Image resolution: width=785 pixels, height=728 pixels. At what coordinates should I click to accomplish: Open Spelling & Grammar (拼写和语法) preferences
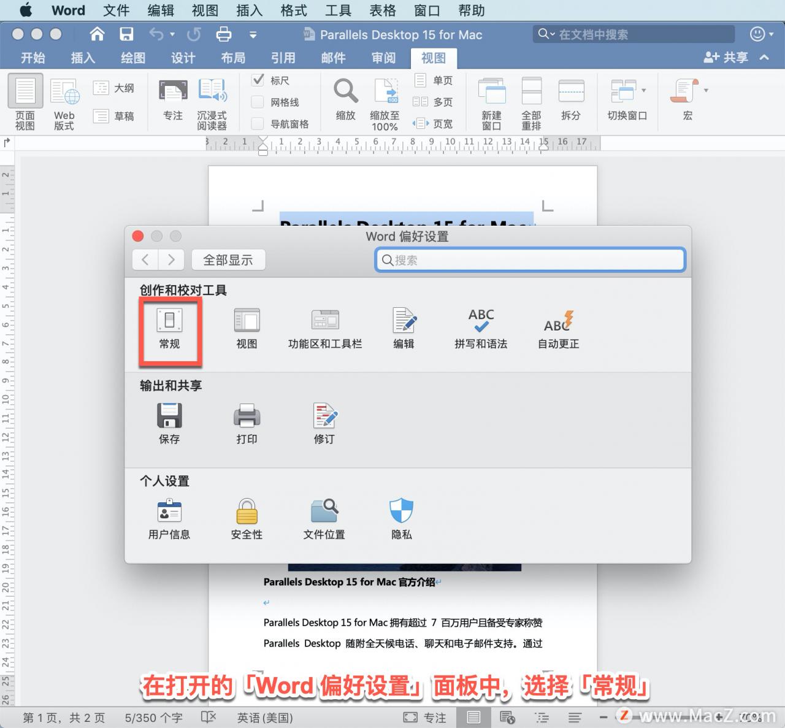click(x=481, y=329)
